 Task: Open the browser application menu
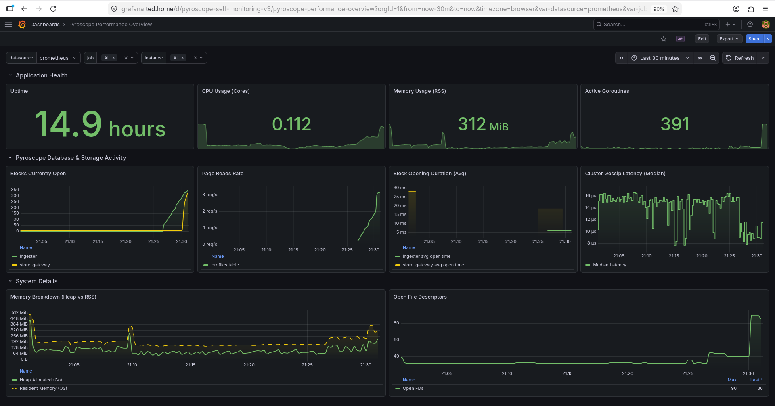pos(765,9)
